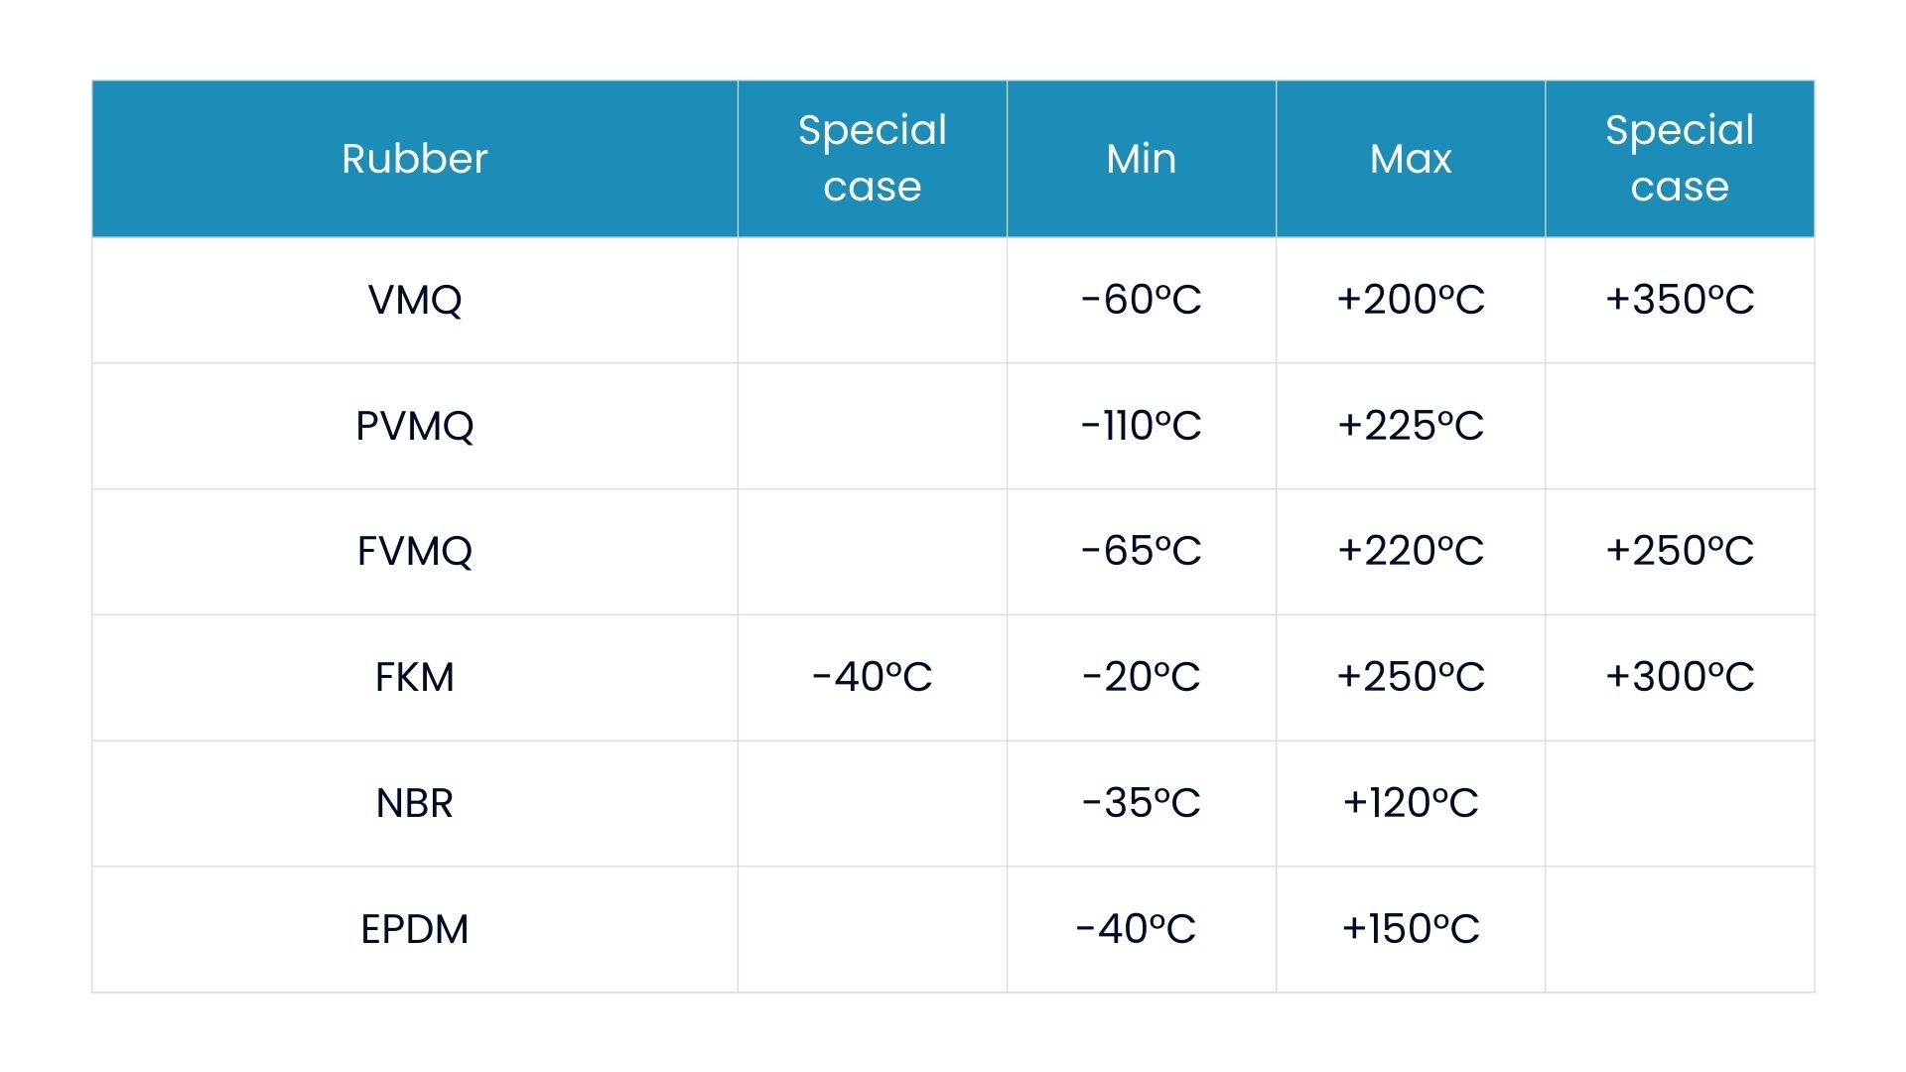Select the FVMQ rubber cell
The width and height of the screenshot is (1906, 1072).
[x=414, y=551]
